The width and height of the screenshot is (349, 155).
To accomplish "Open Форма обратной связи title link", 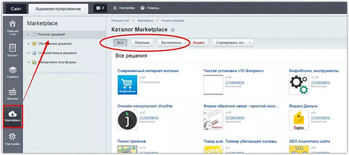I will point(241,106).
